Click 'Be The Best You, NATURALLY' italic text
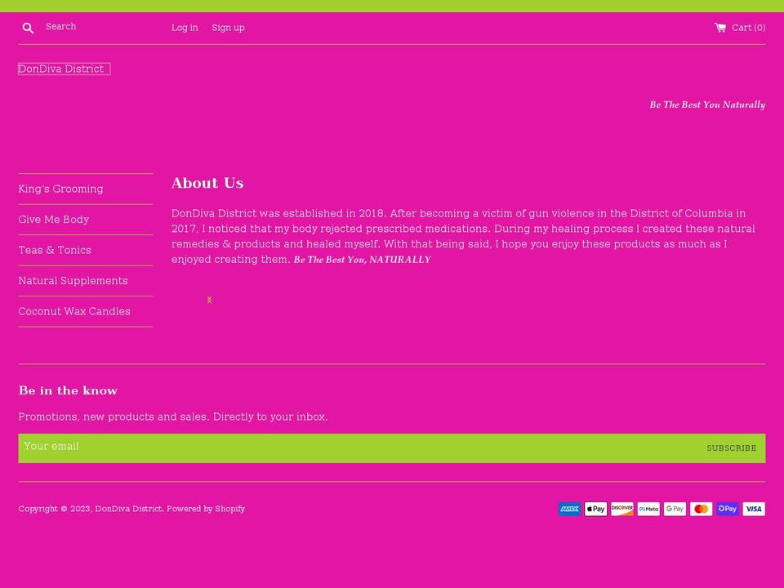 tap(362, 260)
